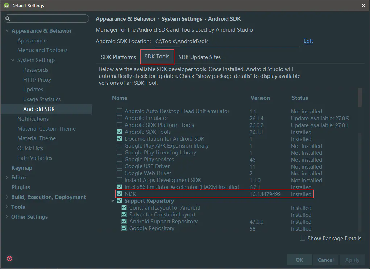
Task: Uncheck Android SDK Tools
Action: 119,132
